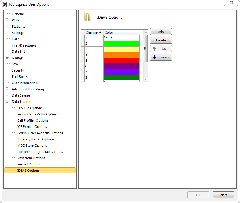This screenshot has width=240, height=203.
Task: Click the Down button
Action: pyautogui.click(x=161, y=57)
